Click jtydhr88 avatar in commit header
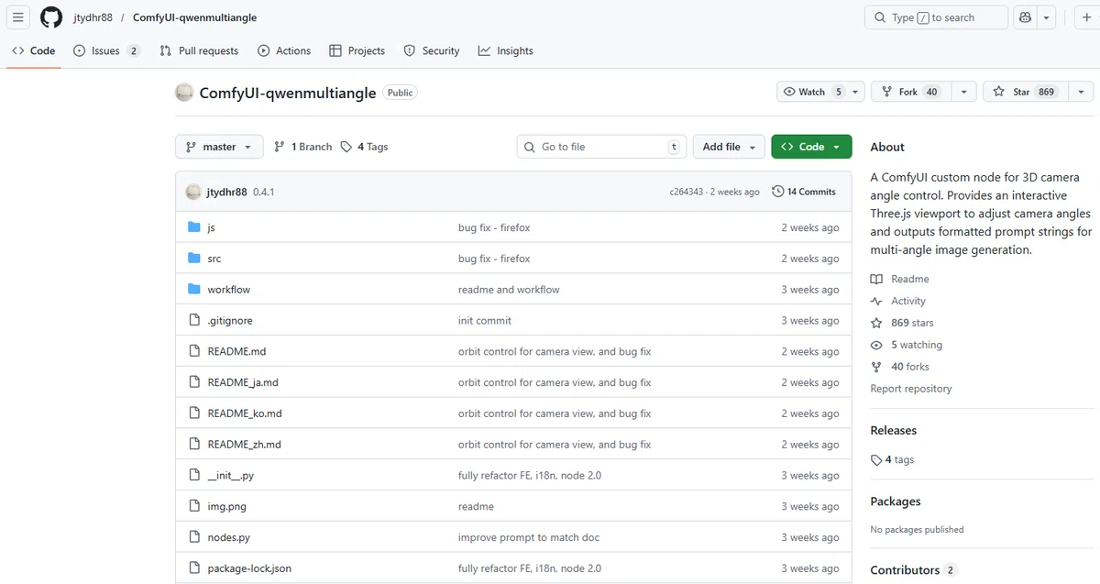This screenshot has width=1100, height=584. point(193,192)
